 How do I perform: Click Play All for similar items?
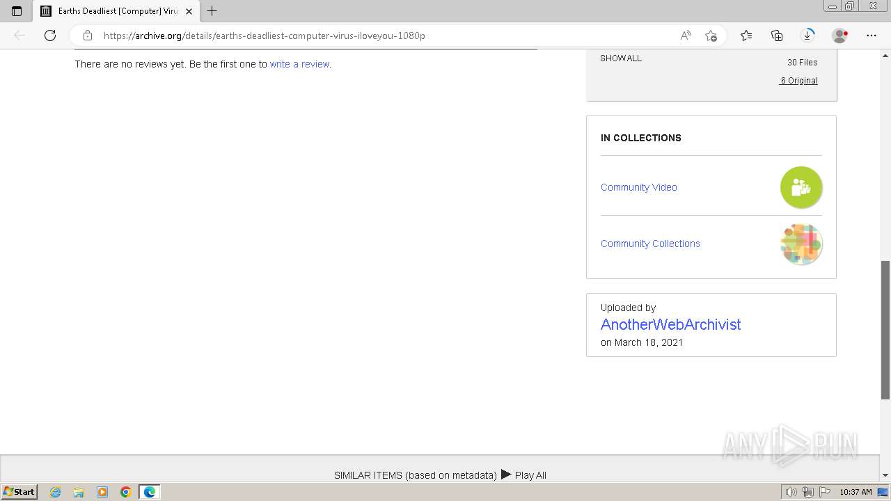pyautogui.click(x=523, y=475)
